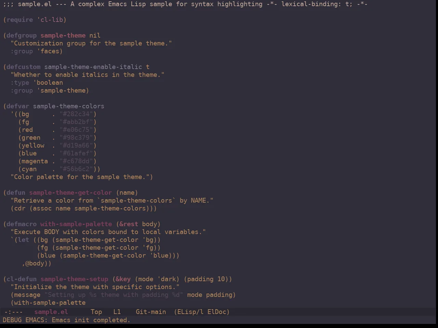Click the "#98c379" color string
The width and height of the screenshot is (438, 328).
pyautogui.click(x=76, y=138)
